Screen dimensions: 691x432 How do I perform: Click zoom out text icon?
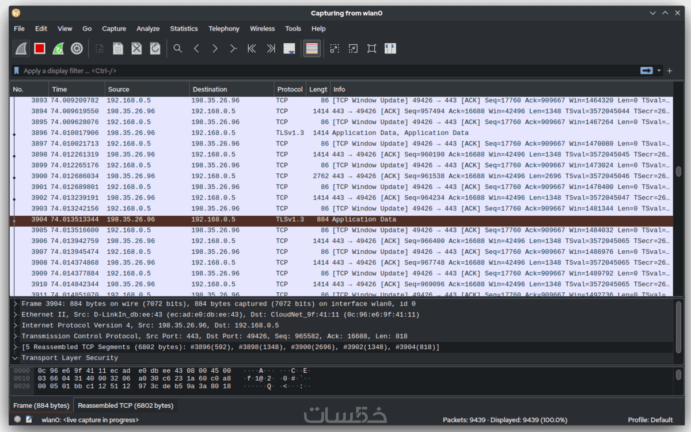(x=353, y=49)
